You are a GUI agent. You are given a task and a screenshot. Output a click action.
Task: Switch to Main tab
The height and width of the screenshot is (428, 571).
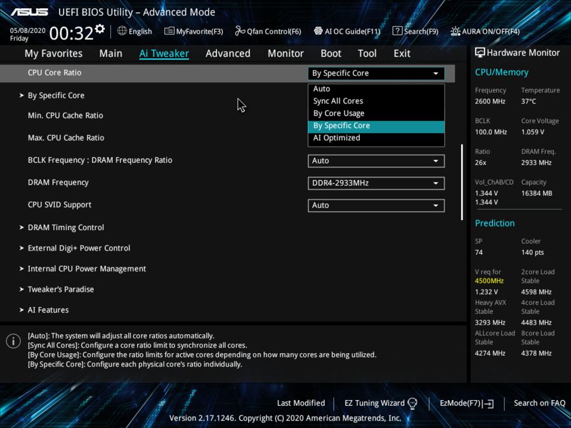(x=110, y=53)
